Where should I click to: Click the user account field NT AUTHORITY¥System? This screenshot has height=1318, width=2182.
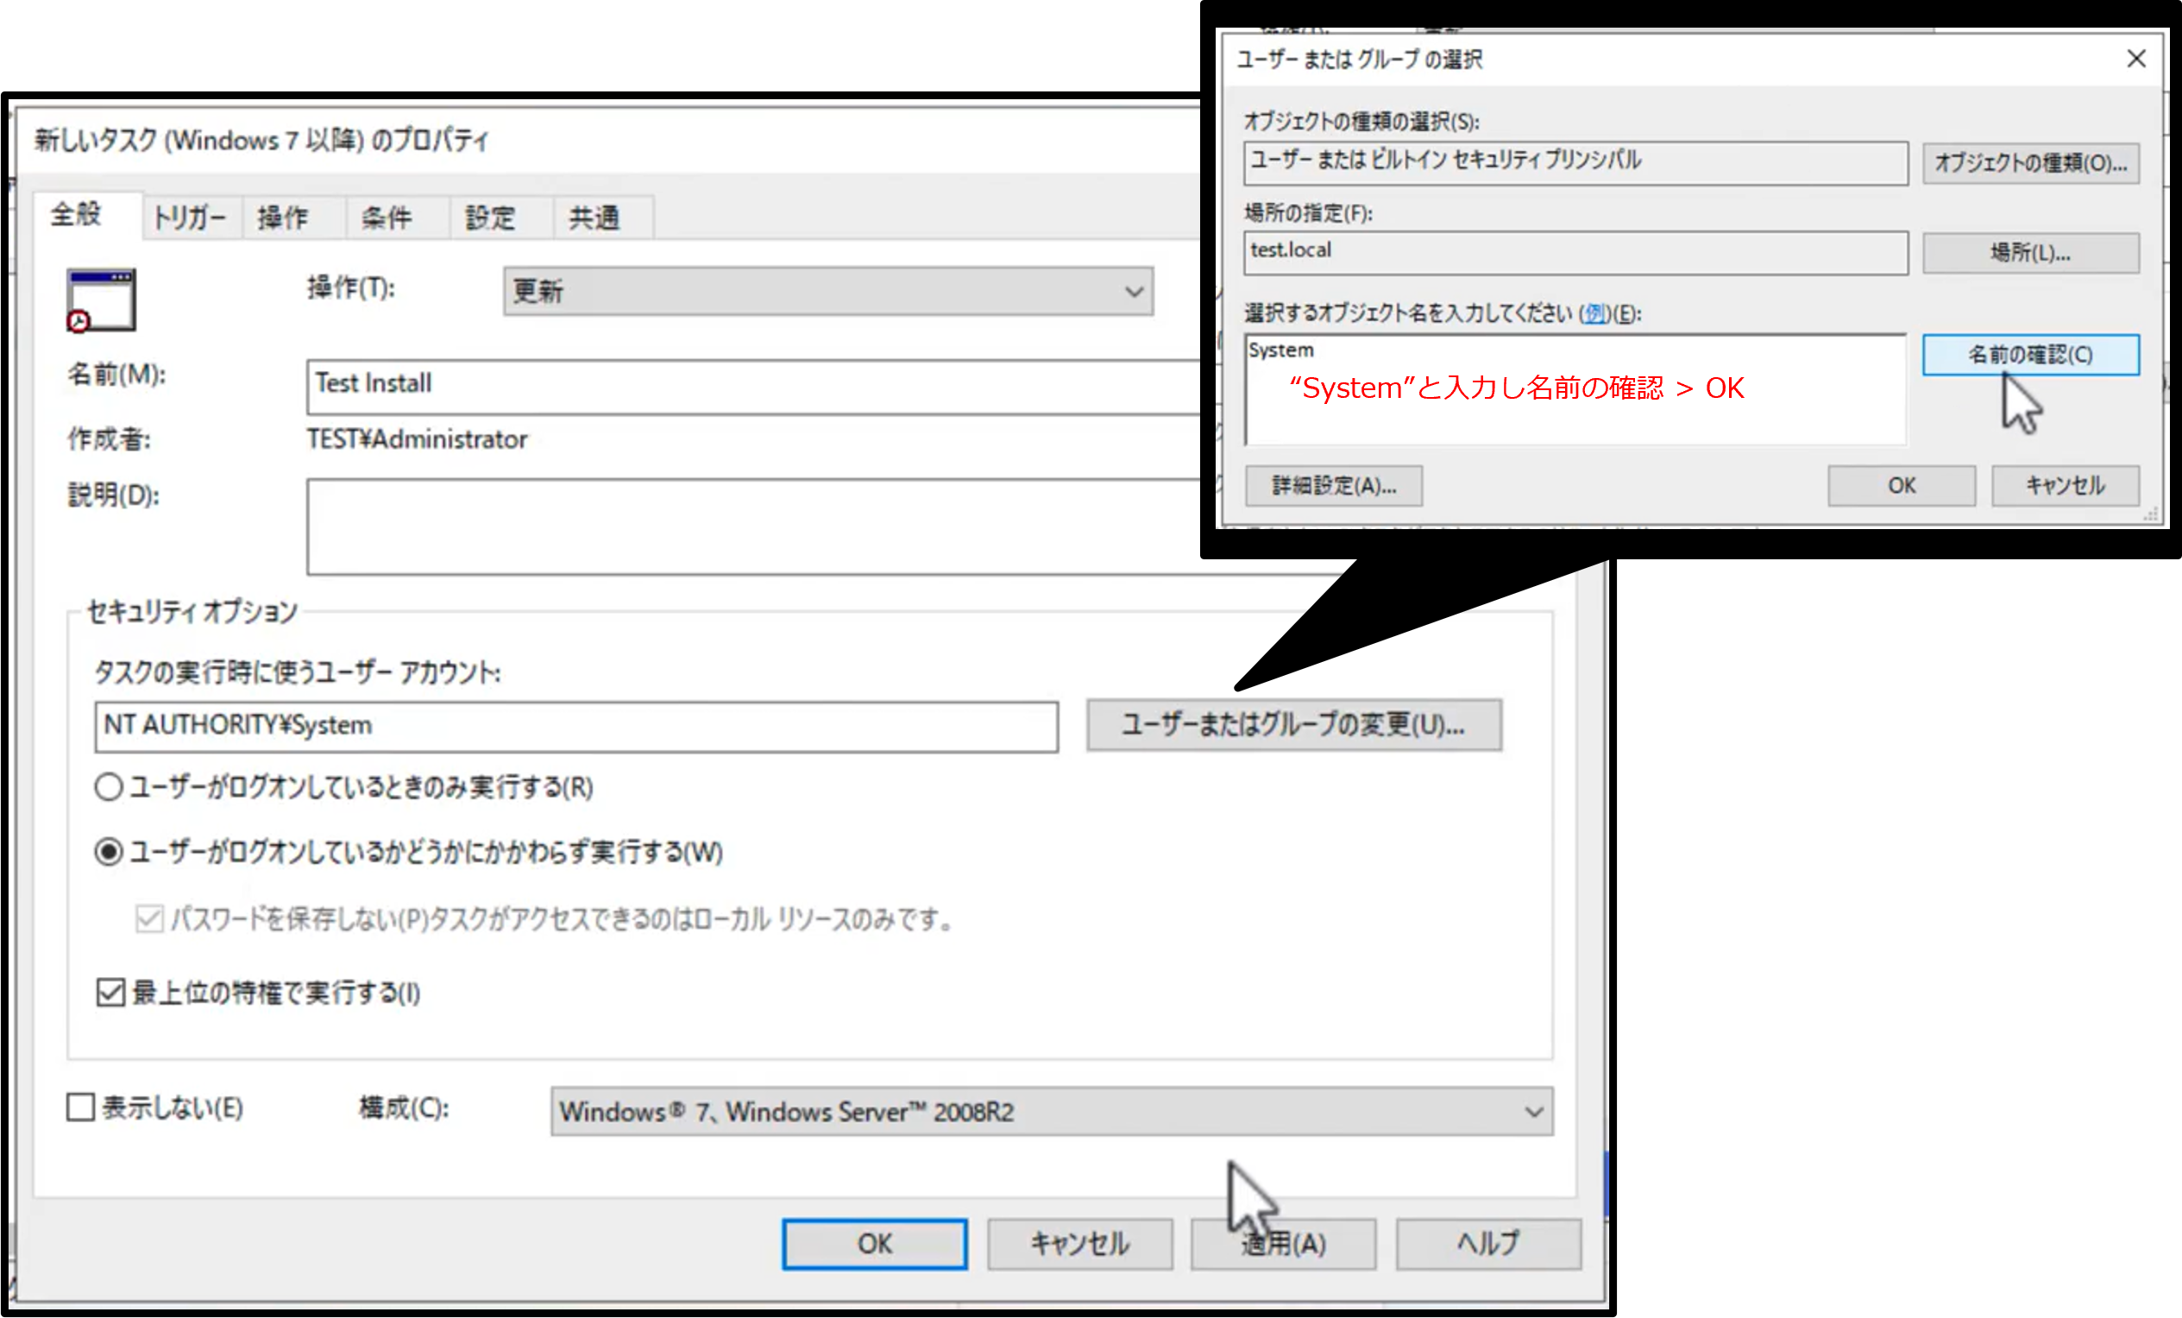(x=576, y=728)
